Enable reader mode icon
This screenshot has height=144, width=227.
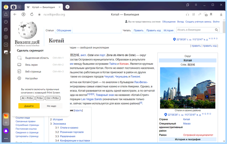pos(193,14)
